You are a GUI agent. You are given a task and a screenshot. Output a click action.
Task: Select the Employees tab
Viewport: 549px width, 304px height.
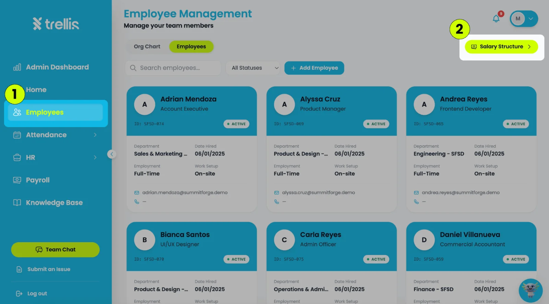pos(191,47)
